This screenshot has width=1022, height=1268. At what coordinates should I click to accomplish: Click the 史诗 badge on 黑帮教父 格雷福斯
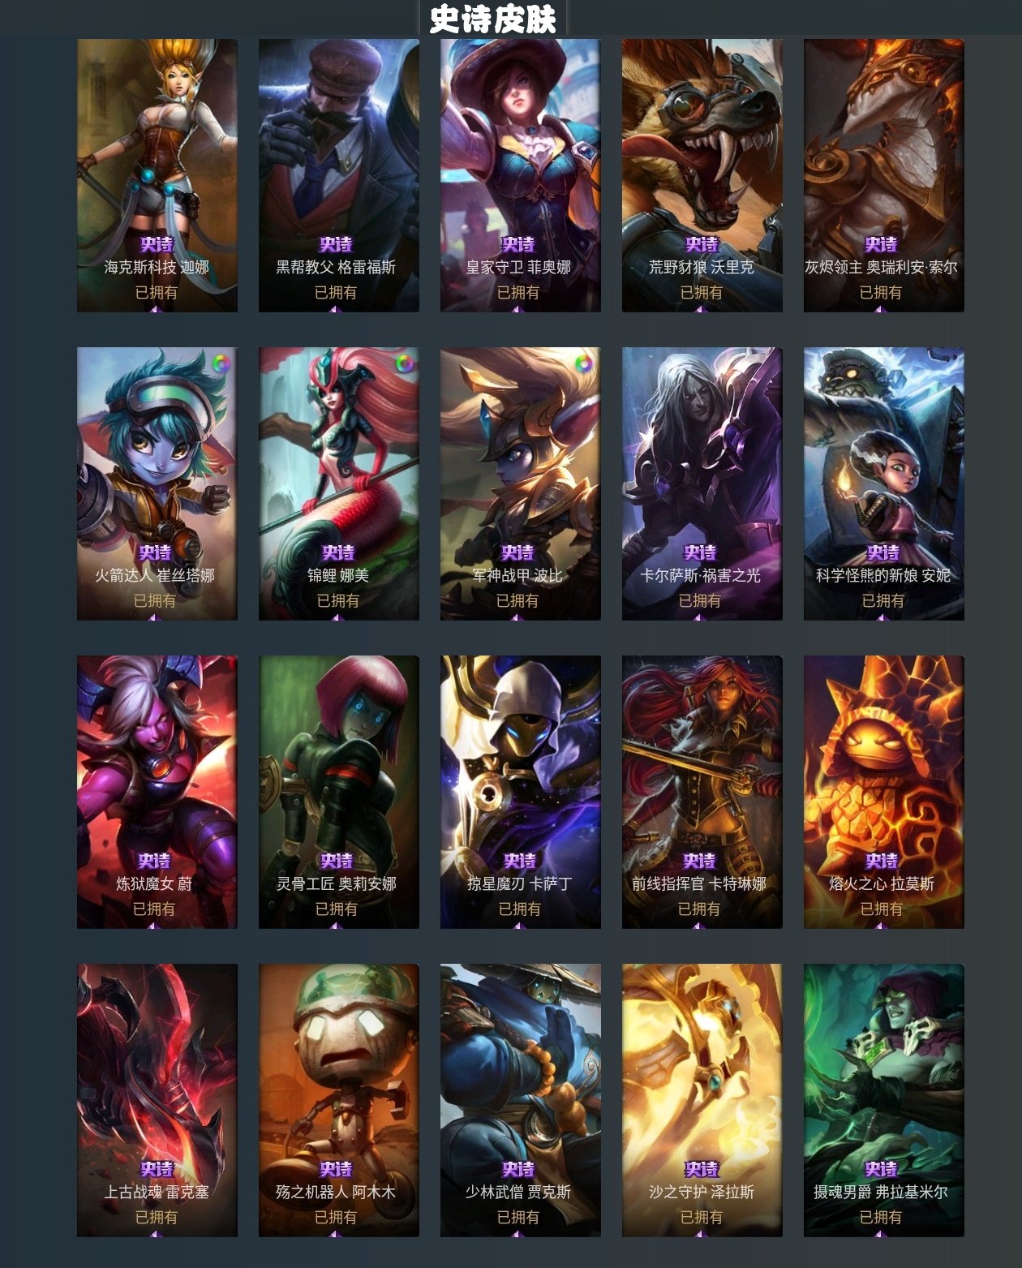pyautogui.click(x=336, y=244)
